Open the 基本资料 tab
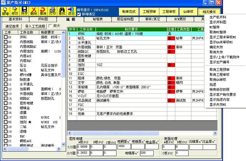This screenshot has width=246, height=161. tap(16, 18)
